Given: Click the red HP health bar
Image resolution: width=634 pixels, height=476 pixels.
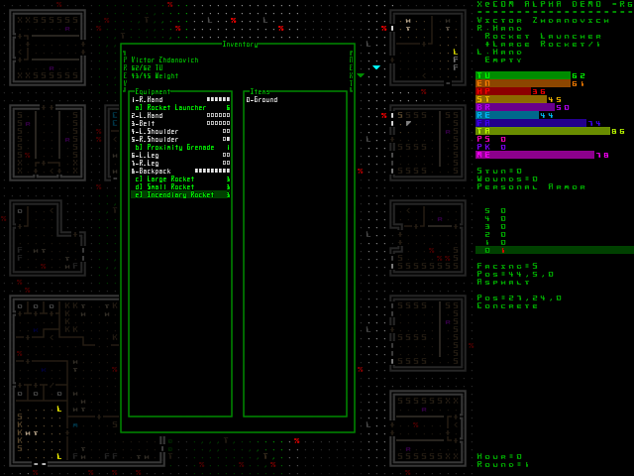Looking at the screenshot, I should pyautogui.click(x=503, y=91).
